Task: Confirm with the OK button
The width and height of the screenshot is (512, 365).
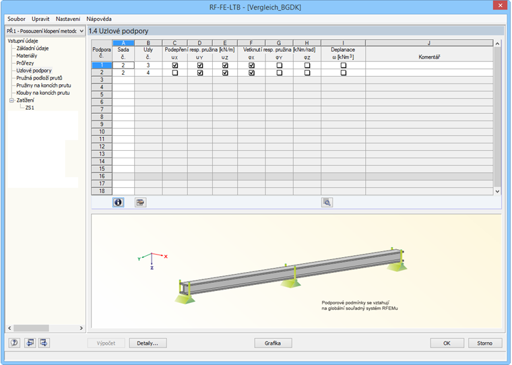Action: pos(447,343)
